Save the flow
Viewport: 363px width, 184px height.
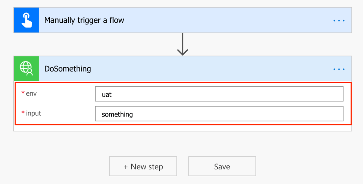pyautogui.click(x=222, y=166)
